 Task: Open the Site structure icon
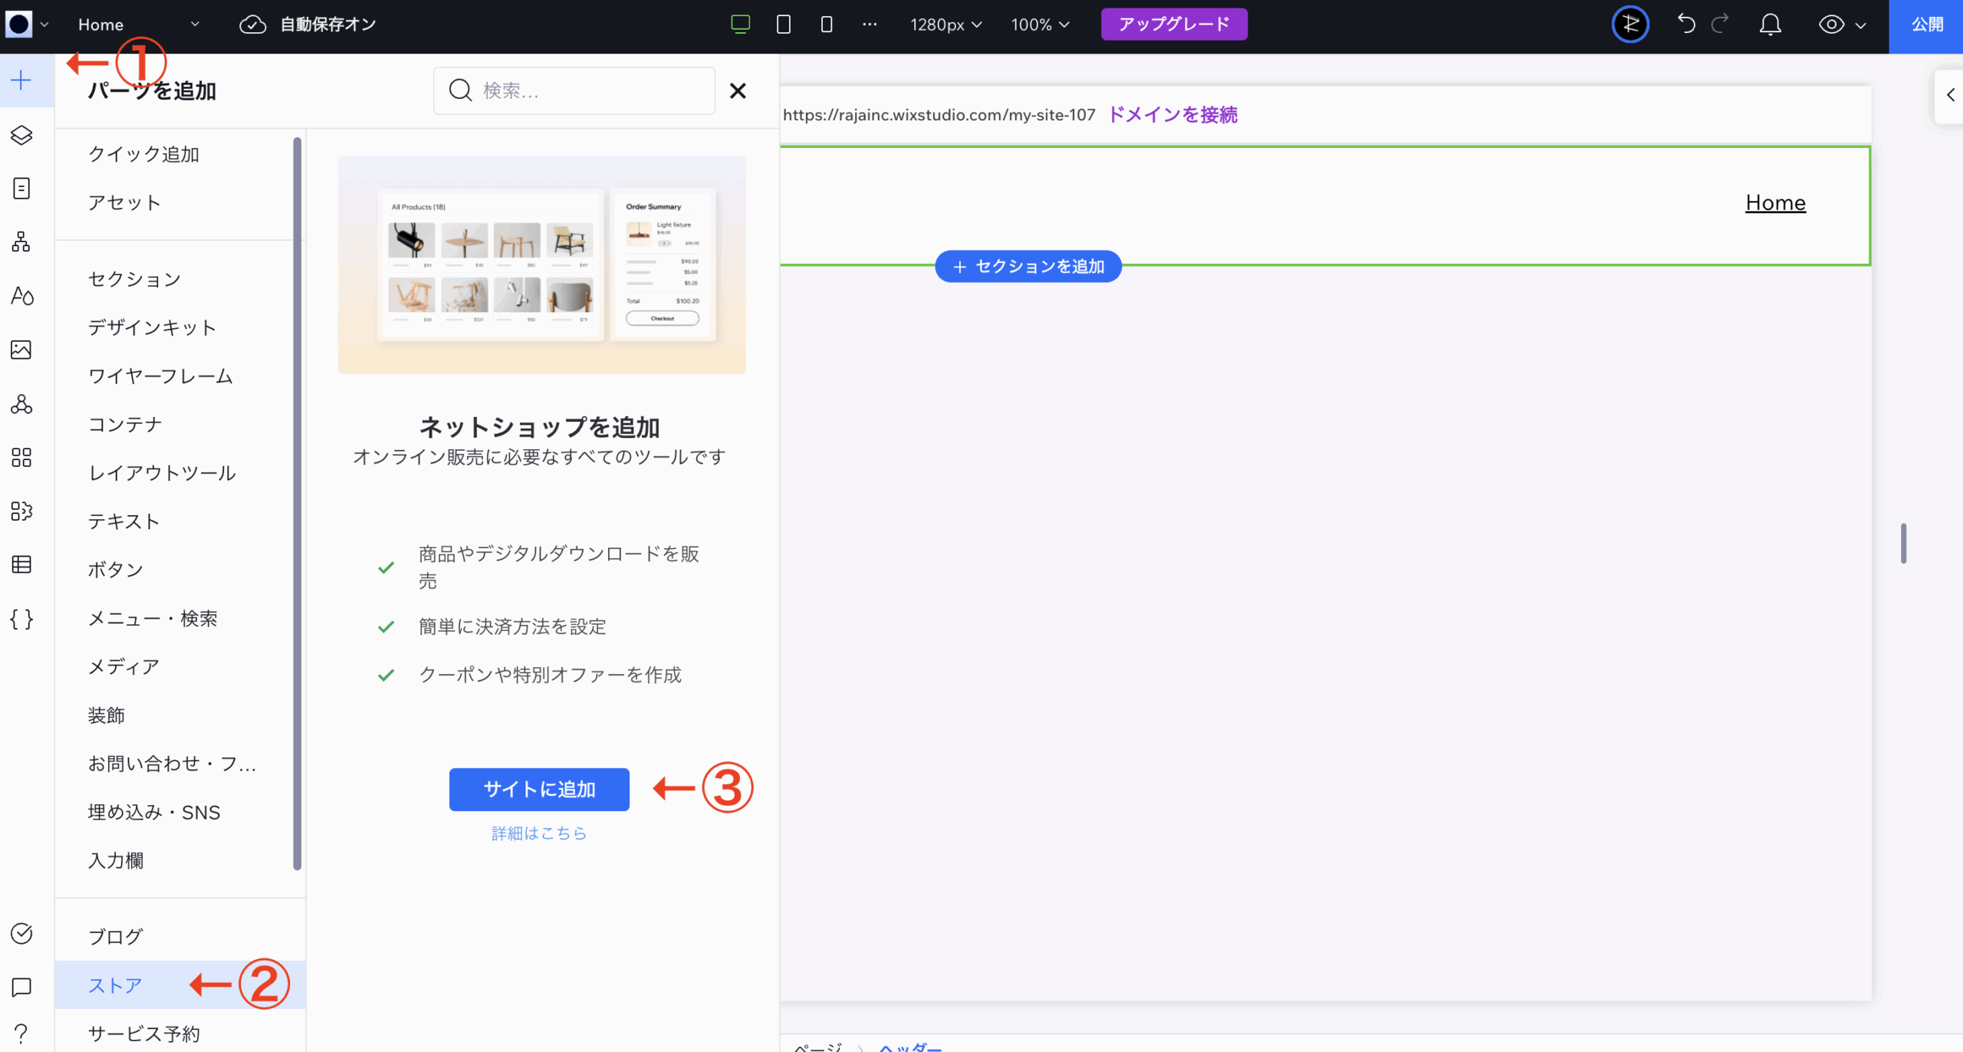21,242
